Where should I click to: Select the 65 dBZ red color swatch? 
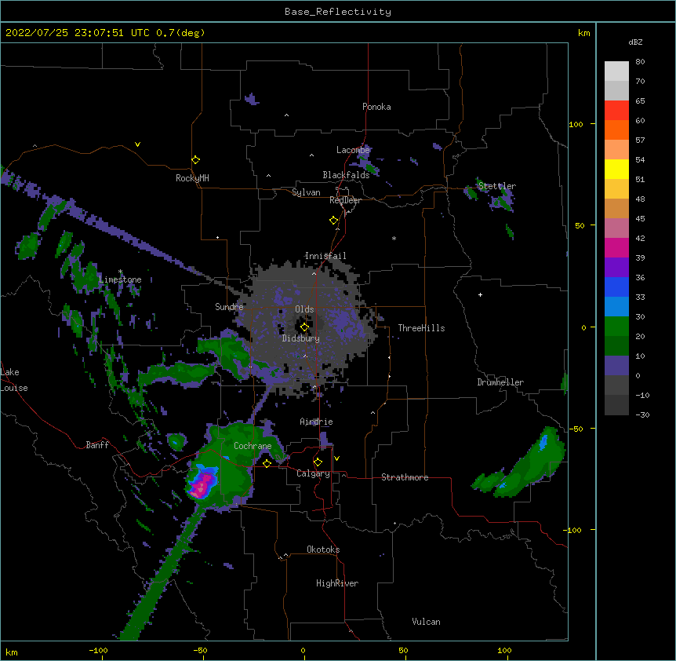click(616, 110)
